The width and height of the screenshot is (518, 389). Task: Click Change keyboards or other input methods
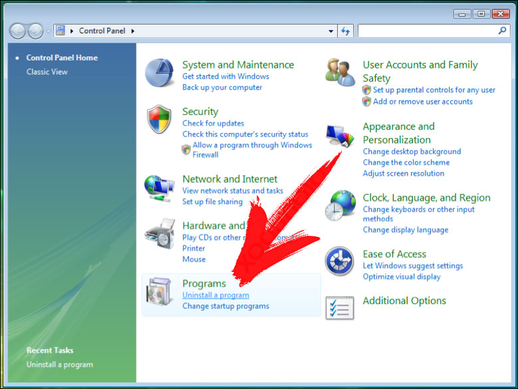tap(418, 214)
